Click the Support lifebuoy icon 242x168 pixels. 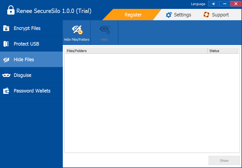pyautogui.click(x=206, y=15)
